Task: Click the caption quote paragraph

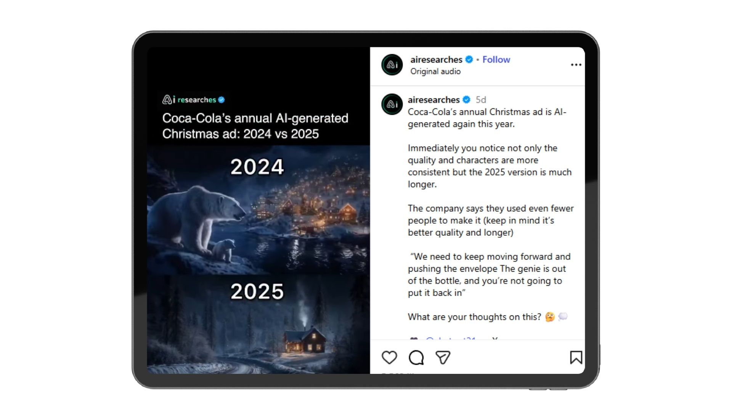Action: tap(489, 275)
